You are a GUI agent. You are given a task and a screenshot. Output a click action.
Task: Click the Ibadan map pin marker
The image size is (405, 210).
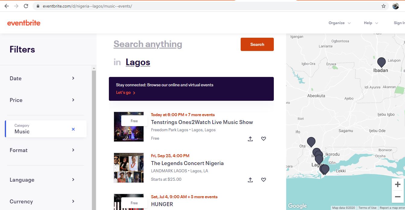click(381, 62)
